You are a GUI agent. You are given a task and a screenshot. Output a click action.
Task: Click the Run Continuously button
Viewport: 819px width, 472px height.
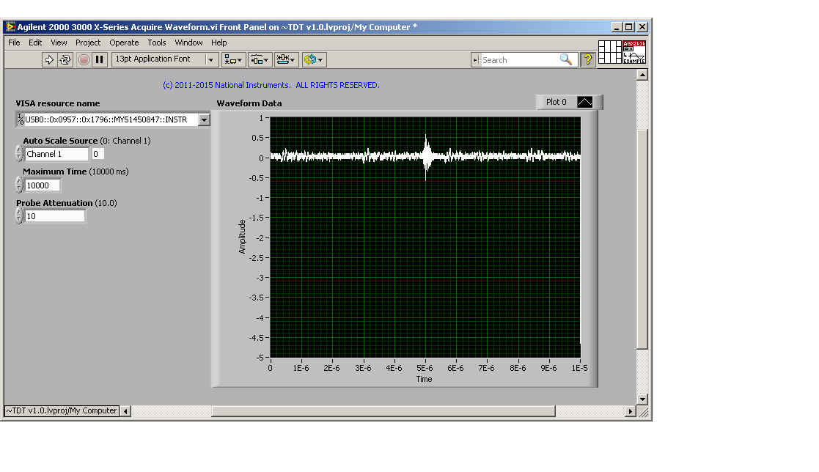point(65,59)
